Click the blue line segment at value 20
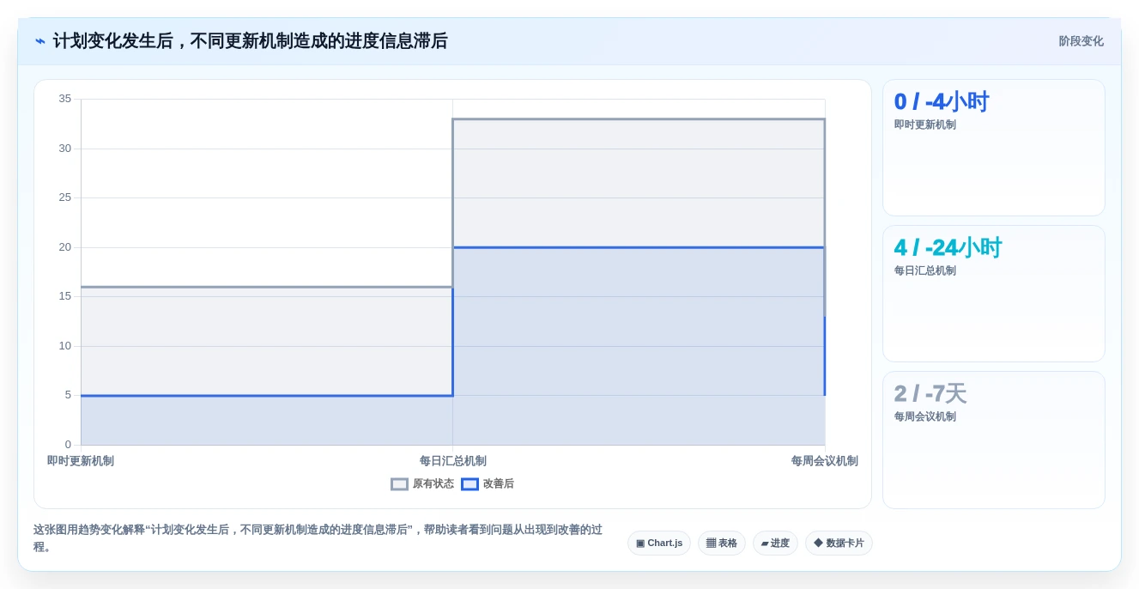 click(x=639, y=247)
